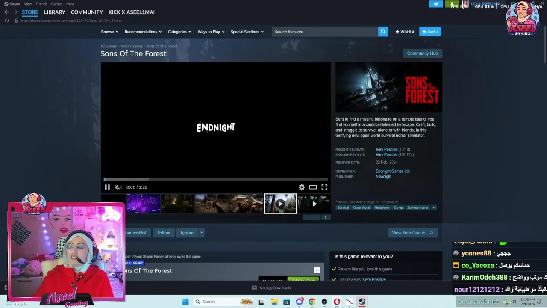547x308 pixels.
Task: Open Endnight Games Ltd developer page
Action: pyautogui.click(x=392, y=171)
